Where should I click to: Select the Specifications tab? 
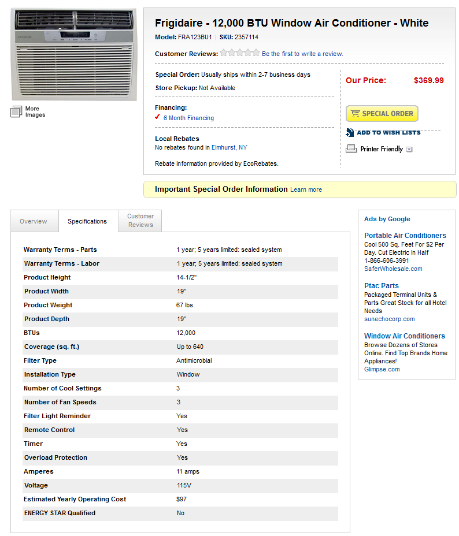(87, 221)
